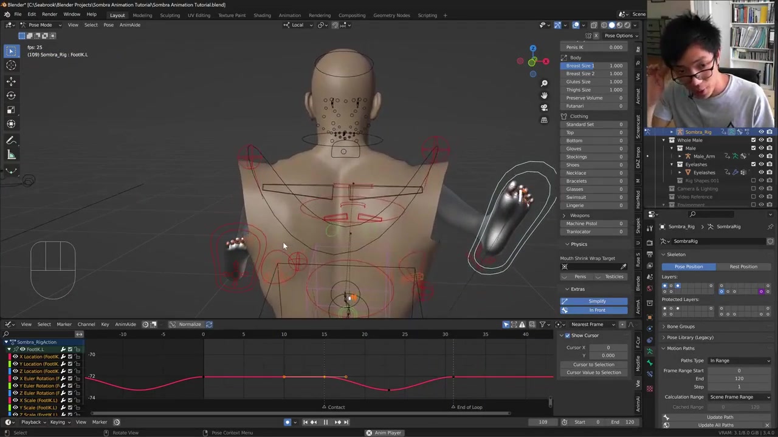This screenshot has width=778, height=437.
Task: Switch perspective/orthographic with the grid icon
Action: click(544, 120)
